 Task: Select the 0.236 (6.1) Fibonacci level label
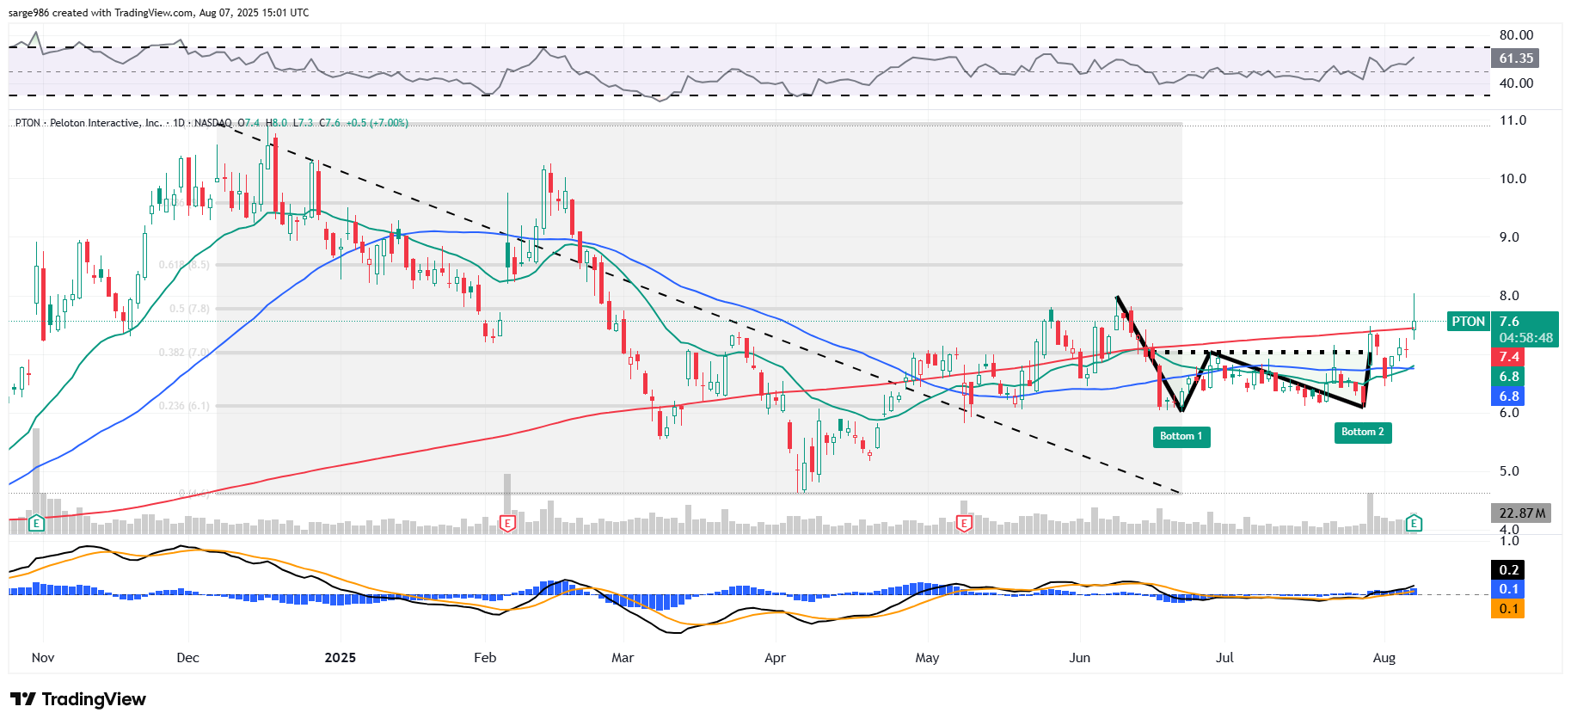184,406
